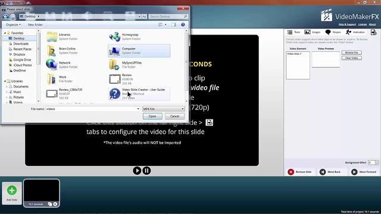Click the video settings tab icon
381x214 pixels.
click(x=373, y=32)
